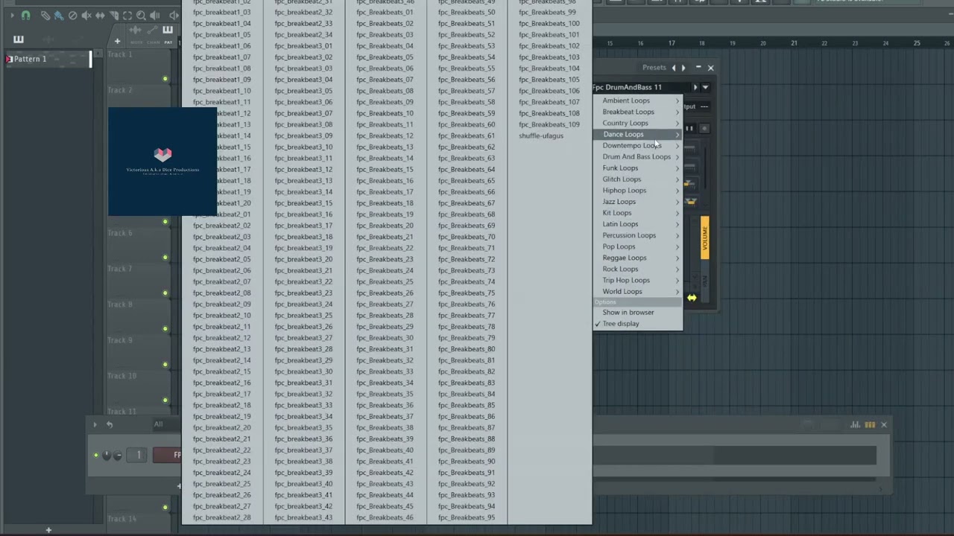Switch picker to NOTE waveform icon

tap(136, 30)
